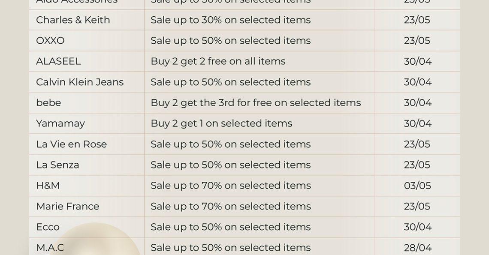Click the ALASEEL store name

pyautogui.click(x=58, y=61)
